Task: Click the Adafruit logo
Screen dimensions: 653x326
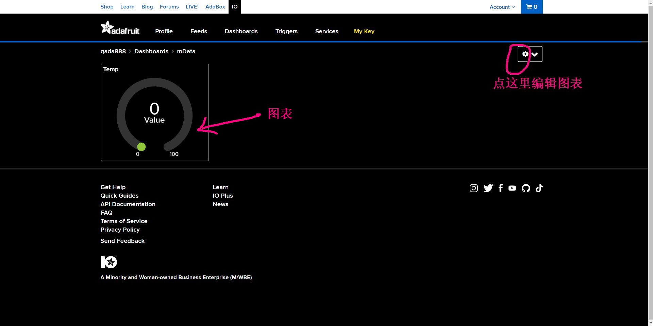Action: 120,28
